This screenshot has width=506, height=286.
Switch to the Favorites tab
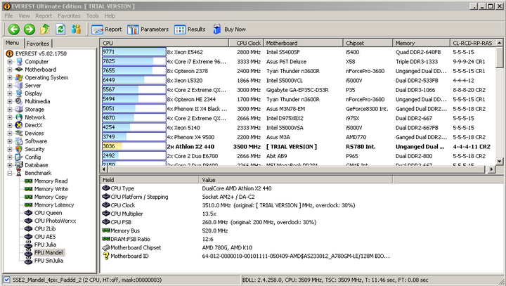38,44
